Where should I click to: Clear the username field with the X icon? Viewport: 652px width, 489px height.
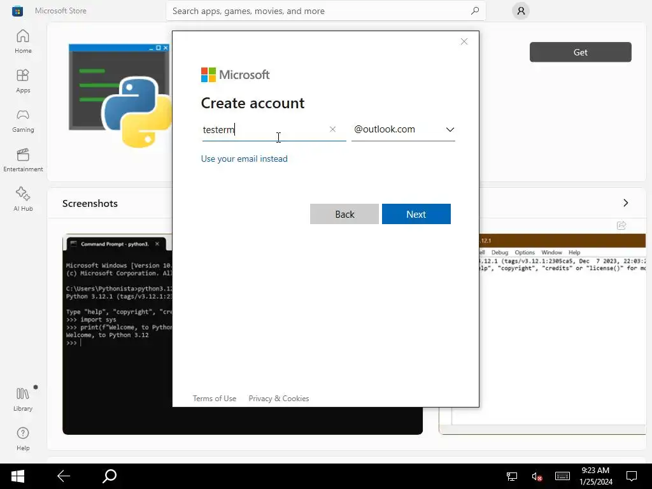pyautogui.click(x=332, y=129)
